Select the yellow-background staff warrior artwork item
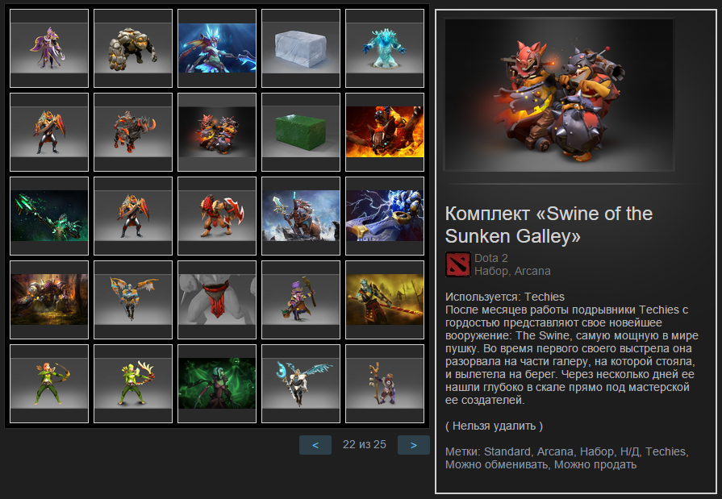Viewport: 722px width, 499px height. [x=385, y=300]
